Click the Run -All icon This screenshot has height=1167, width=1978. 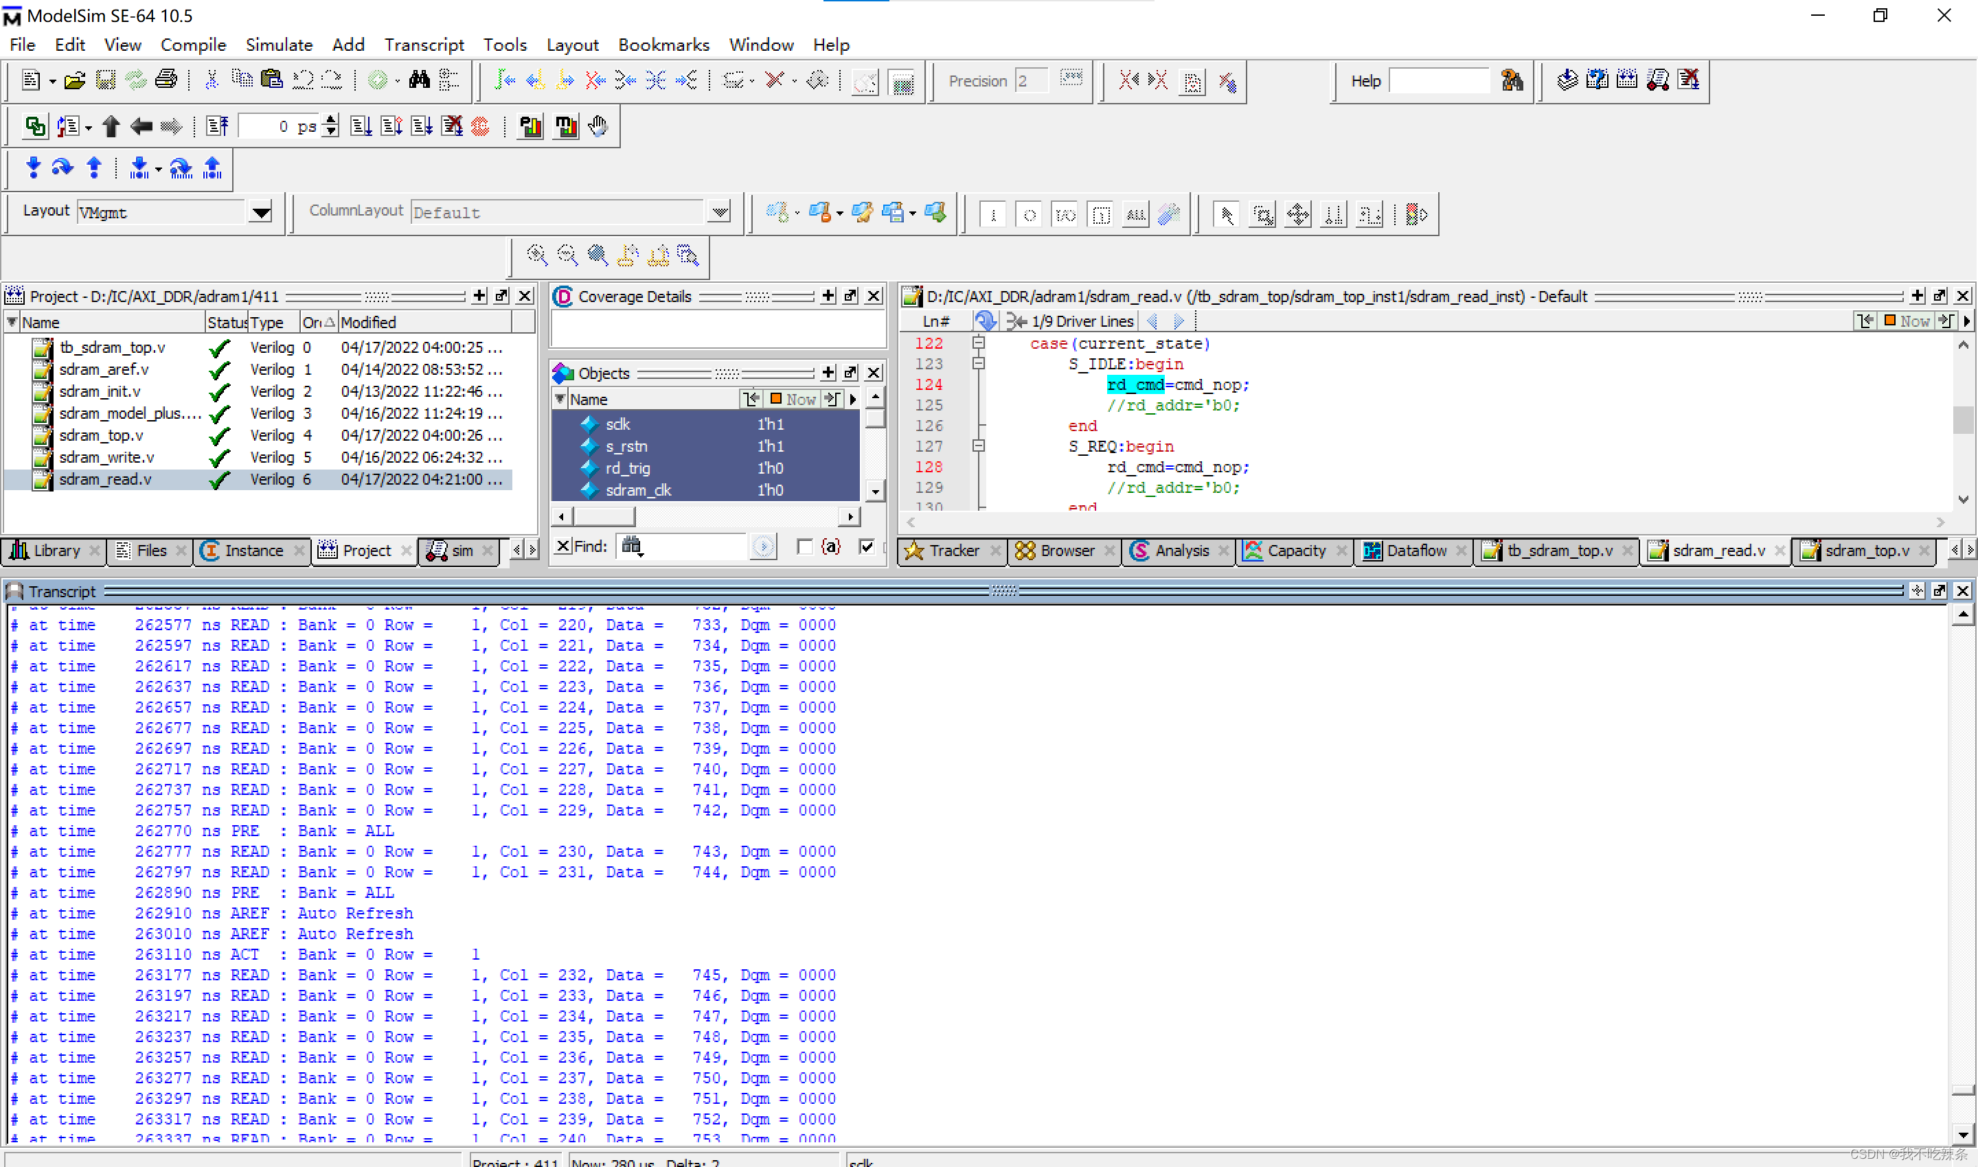[422, 126]
